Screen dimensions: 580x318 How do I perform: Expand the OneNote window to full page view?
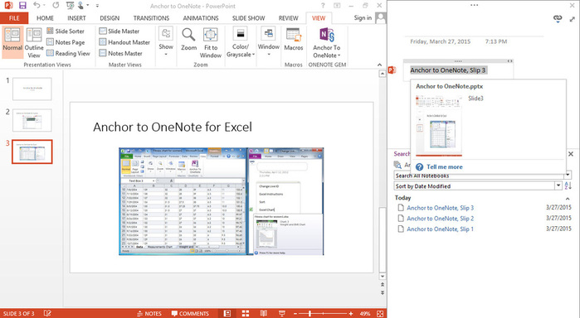[x=573, y=19]
